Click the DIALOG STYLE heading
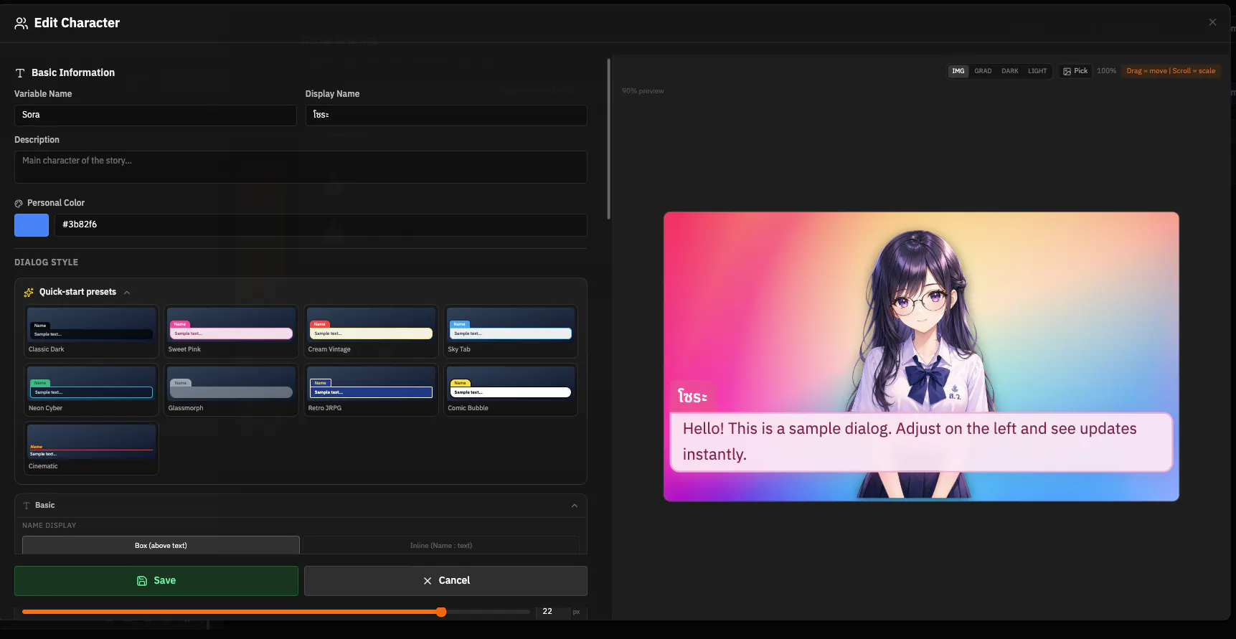 click(x=46, y=262)
